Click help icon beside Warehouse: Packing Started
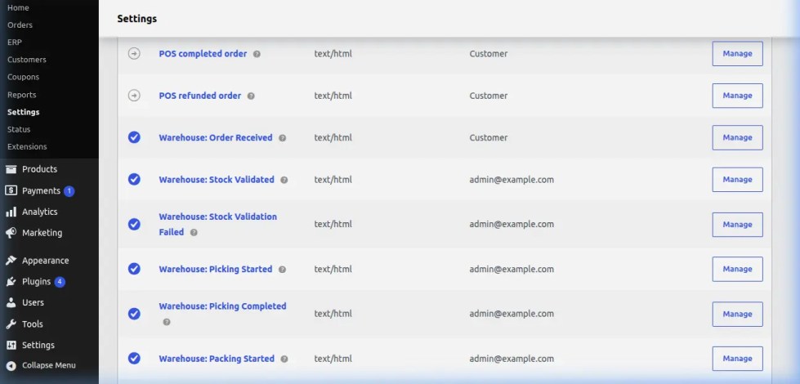This screenshot has height=384, width=800. coord(284,359)
